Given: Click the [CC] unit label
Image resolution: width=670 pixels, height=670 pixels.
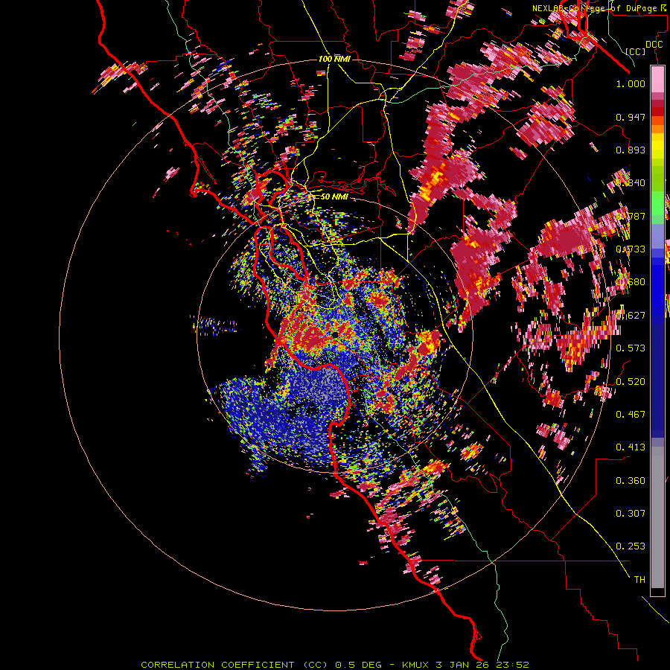Looking at the screenshot, I should (x=636, y=51).
